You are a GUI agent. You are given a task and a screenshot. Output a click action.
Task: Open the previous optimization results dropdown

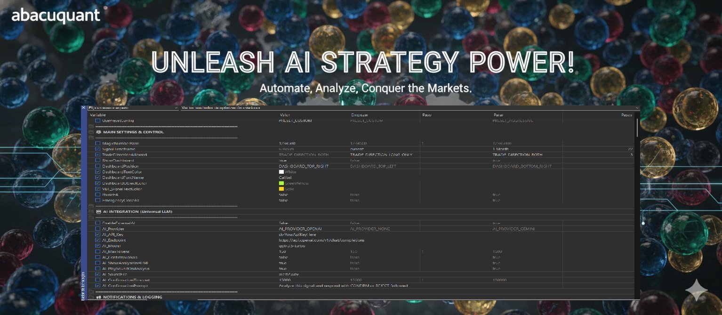[410, 108]
